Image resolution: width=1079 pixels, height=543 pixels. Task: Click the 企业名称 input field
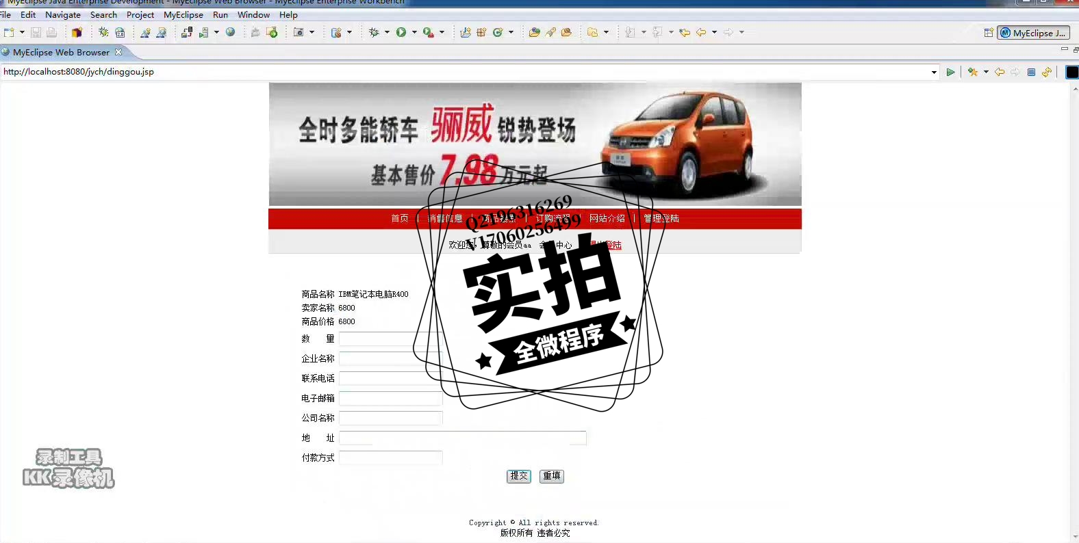click(x=391, y=358)
